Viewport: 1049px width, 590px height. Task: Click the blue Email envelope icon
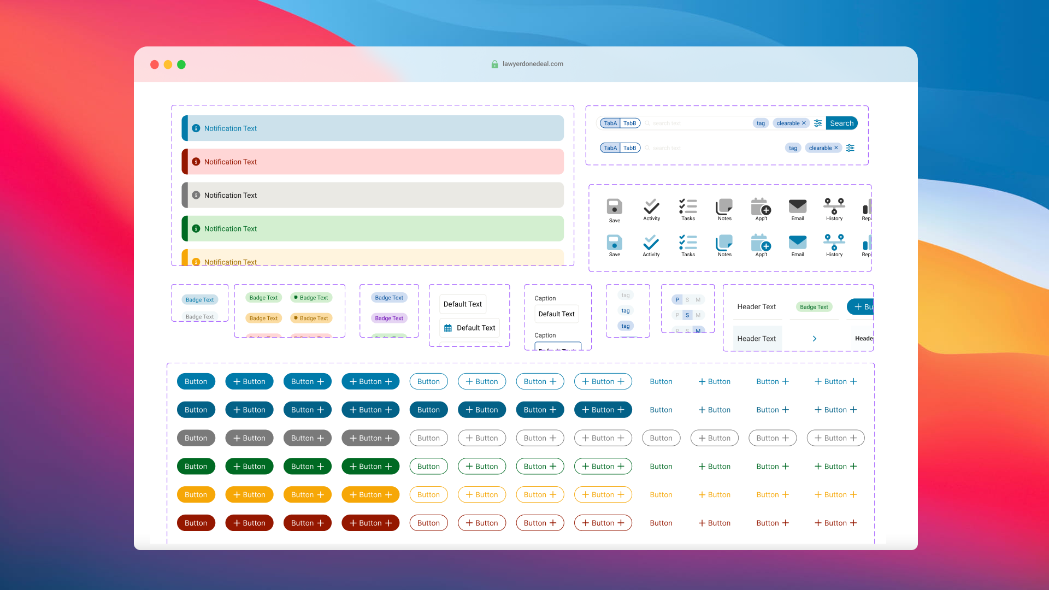797,243
